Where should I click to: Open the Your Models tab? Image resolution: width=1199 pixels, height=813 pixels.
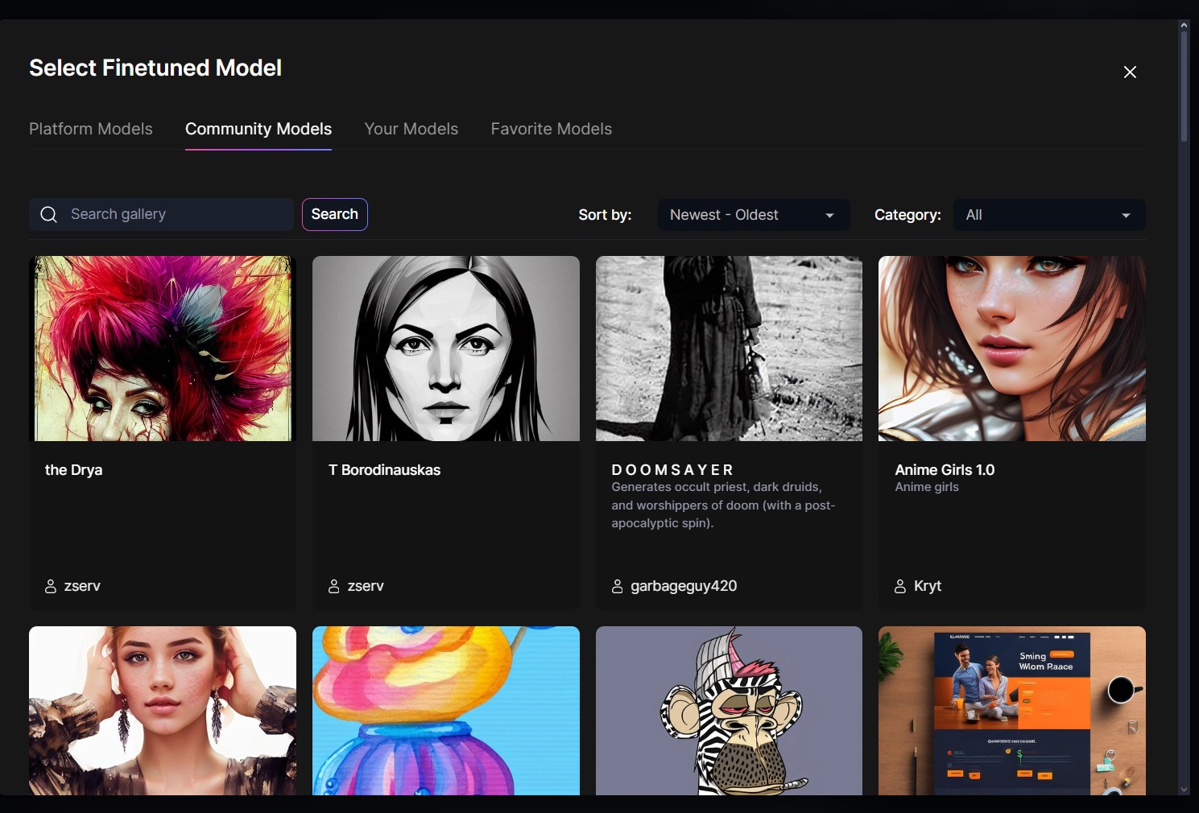coord(411,129)
